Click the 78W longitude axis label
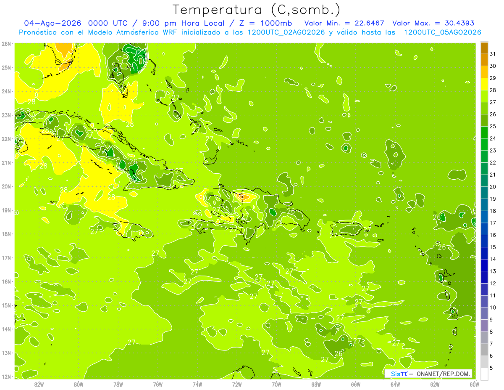The image size is (504, 390). coord(118,384)
